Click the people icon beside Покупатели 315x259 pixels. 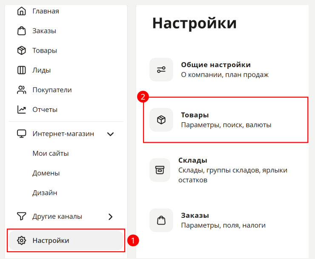pos(21,90)
